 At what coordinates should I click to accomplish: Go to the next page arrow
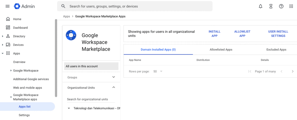click(x=293, y=72)
